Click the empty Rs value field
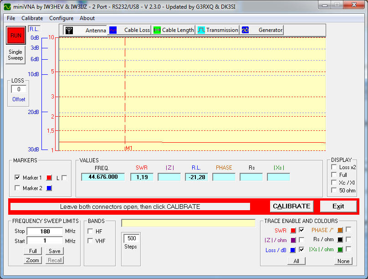The image size is (368, 279). [x=251, y=177]
